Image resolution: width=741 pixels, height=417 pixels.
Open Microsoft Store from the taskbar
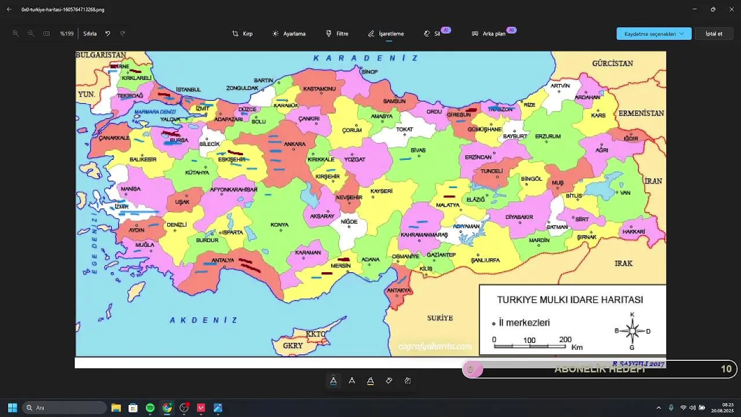click(133, 408)
